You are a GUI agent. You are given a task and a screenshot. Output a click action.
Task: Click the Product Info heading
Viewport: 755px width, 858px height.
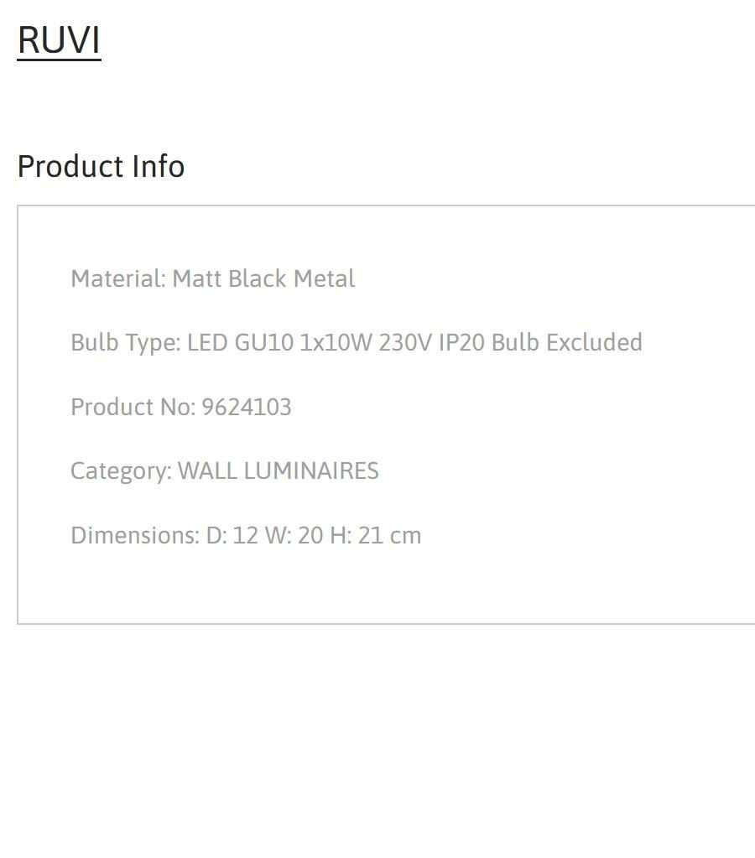(x=102, y=166)
